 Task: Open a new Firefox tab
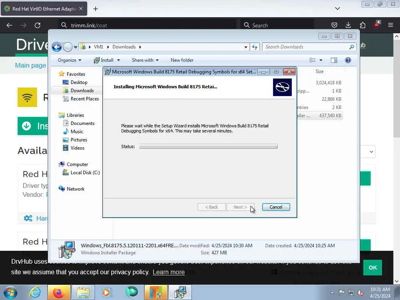(x=95, y=9)
